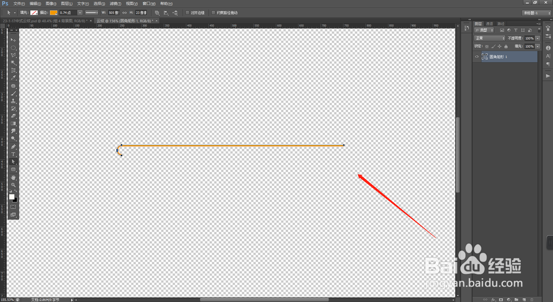Image resolution: width=553 pixels, height=302 pixels.
Task: Toggle link between width and height
Action: pyautogui.click(x=125, y=13)
